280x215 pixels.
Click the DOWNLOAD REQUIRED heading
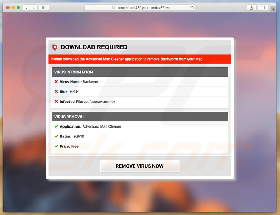pos(94,47)
